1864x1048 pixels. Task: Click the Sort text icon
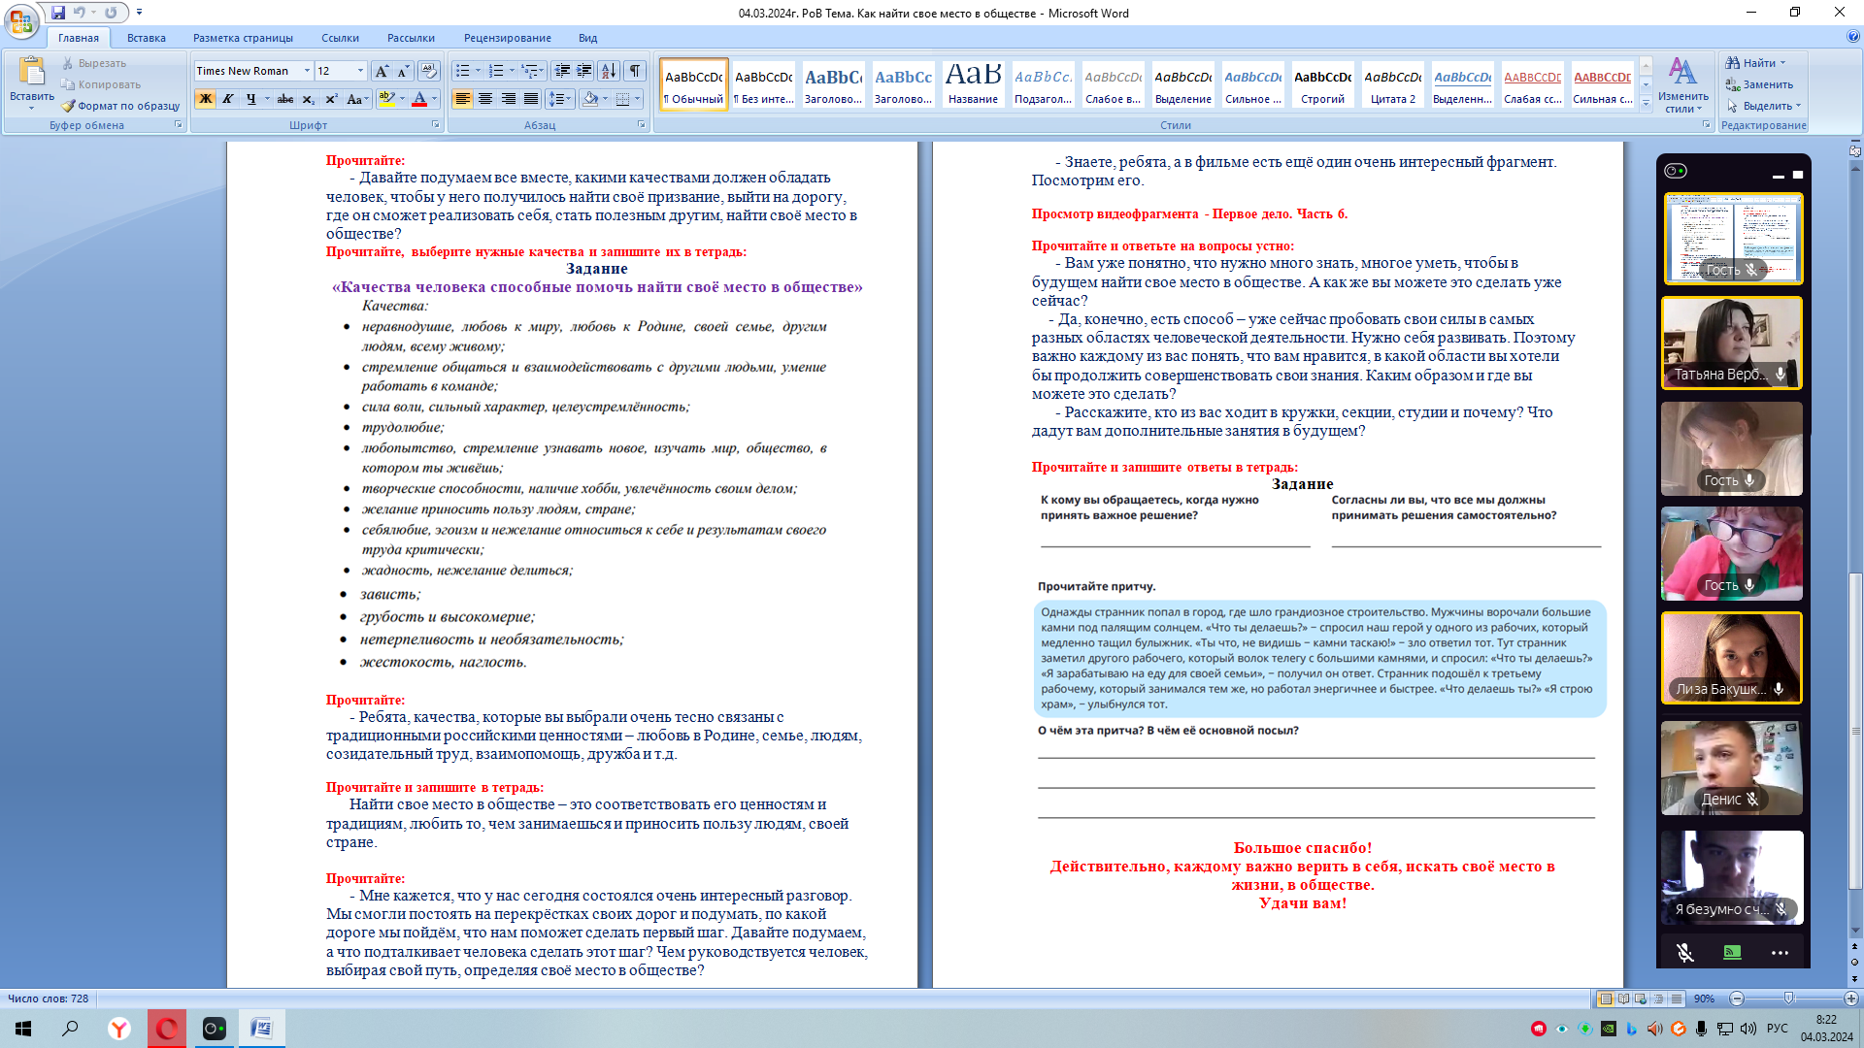pyautogui.click(x=609, y=71)
